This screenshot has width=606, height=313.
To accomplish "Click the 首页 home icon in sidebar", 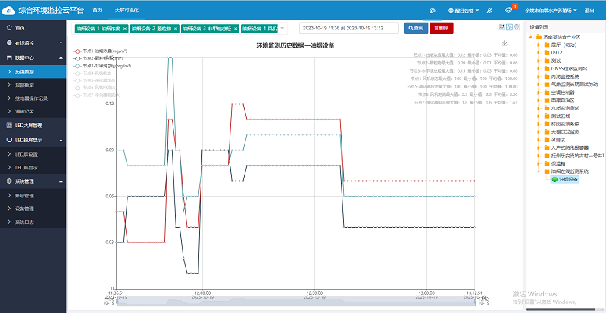I will 9,28.
